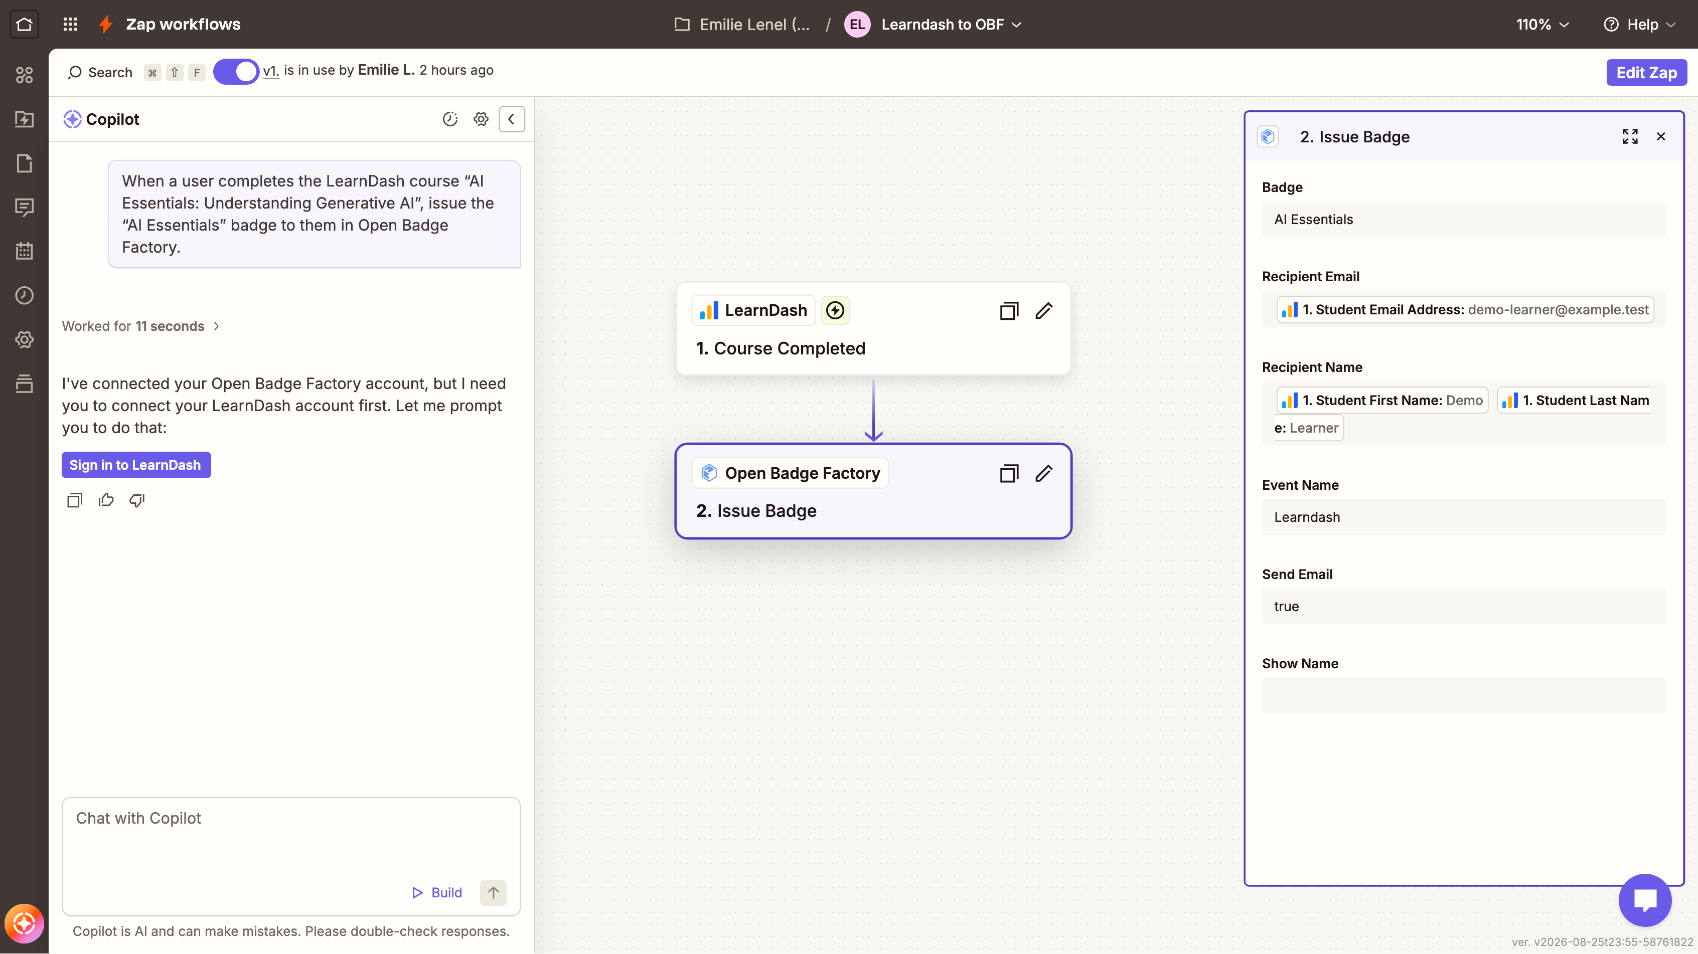Edit the LearnDash step with pencil icon
Image resolution: width=1698 pixels, height=954 pixels.
[x=1044, y=310]
